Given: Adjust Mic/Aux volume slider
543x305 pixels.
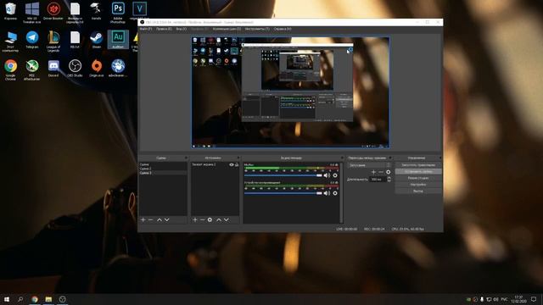Looking at the screenshot, I should (283, 175).
